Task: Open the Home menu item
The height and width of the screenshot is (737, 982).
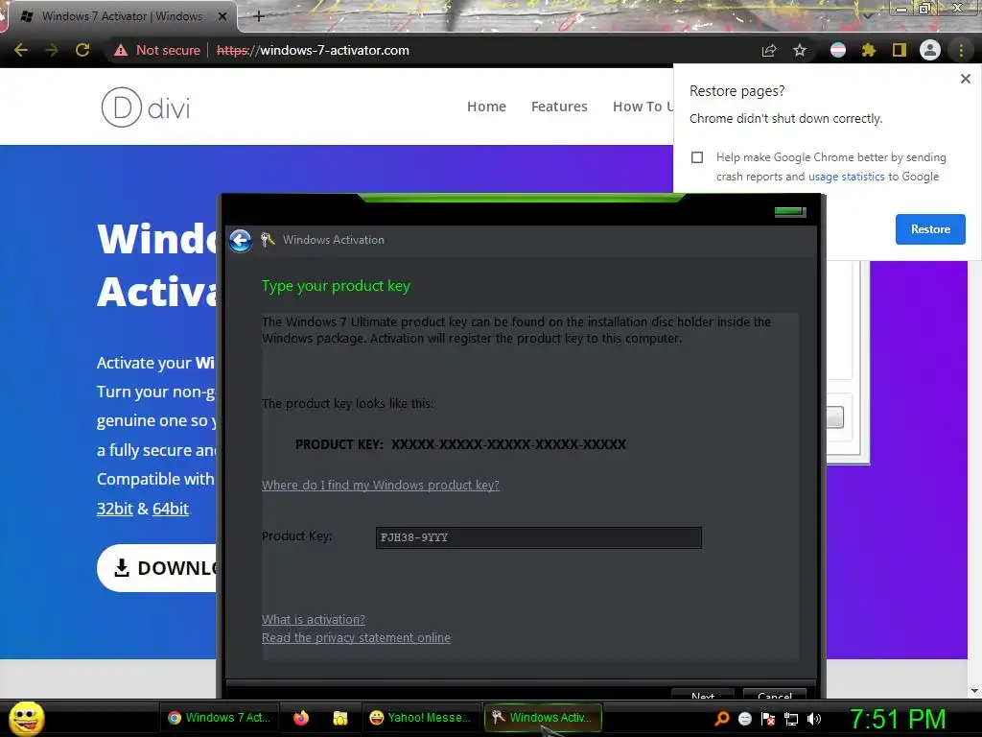Action: point(486,107)
